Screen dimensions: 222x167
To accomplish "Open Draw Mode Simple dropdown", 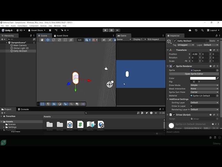I will [204, 85].
